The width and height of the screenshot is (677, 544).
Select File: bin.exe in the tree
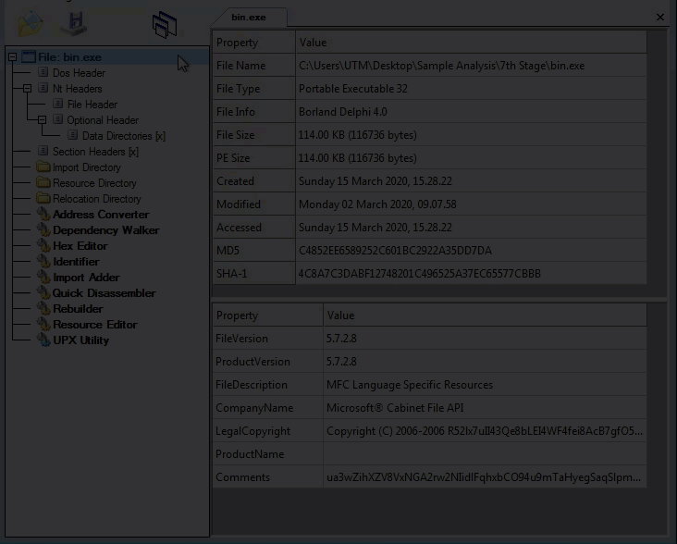[70, 57]
